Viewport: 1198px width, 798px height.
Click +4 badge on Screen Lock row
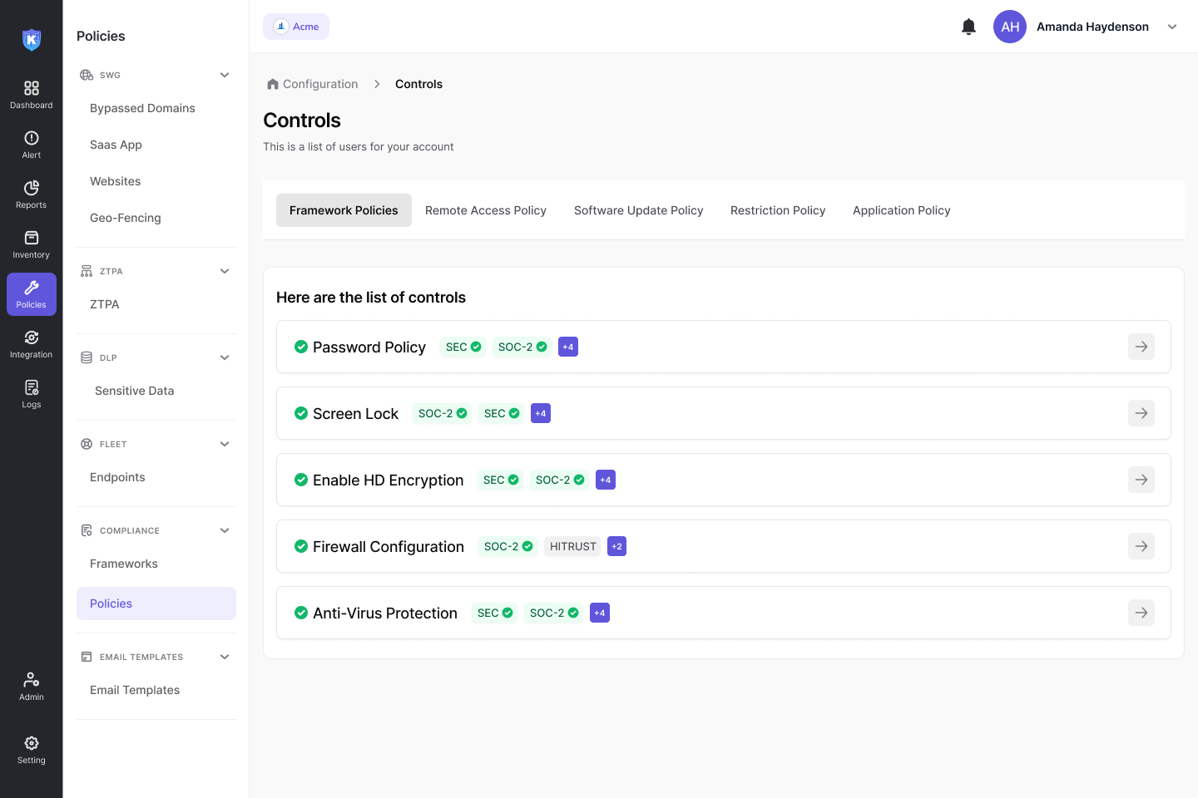pyautogui.click(x=541, y=413)
